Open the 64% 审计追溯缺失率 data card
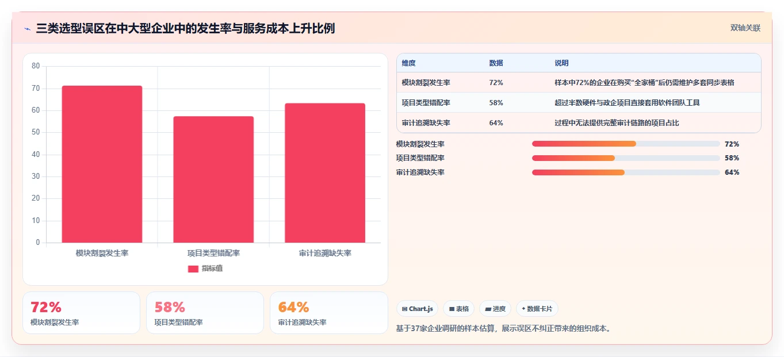The image size is (784, 357). 328,313
